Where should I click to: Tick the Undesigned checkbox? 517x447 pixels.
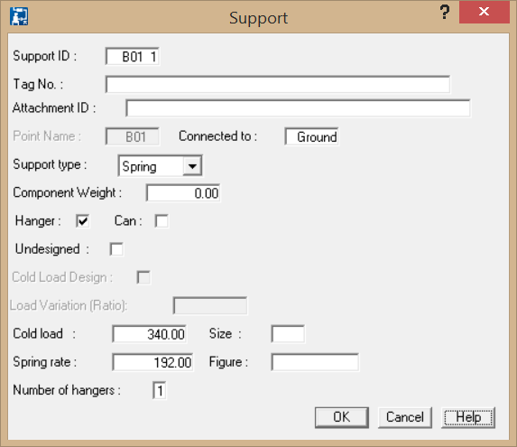click(x=116, y=249)
